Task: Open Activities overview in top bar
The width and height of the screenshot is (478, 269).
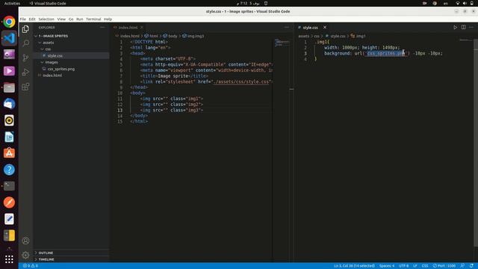Action: click(12, 3)
